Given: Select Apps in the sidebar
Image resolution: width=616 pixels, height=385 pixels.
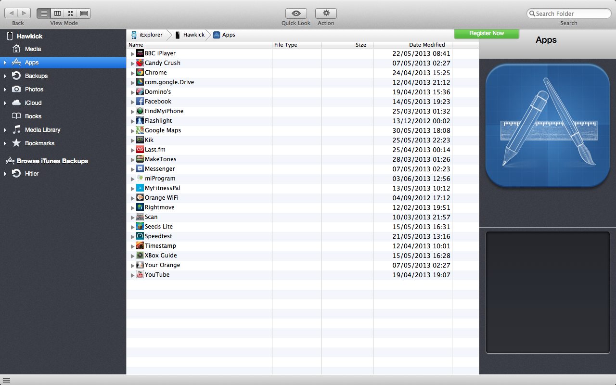Looking at the screenshot, I should (x=63, y=63).
